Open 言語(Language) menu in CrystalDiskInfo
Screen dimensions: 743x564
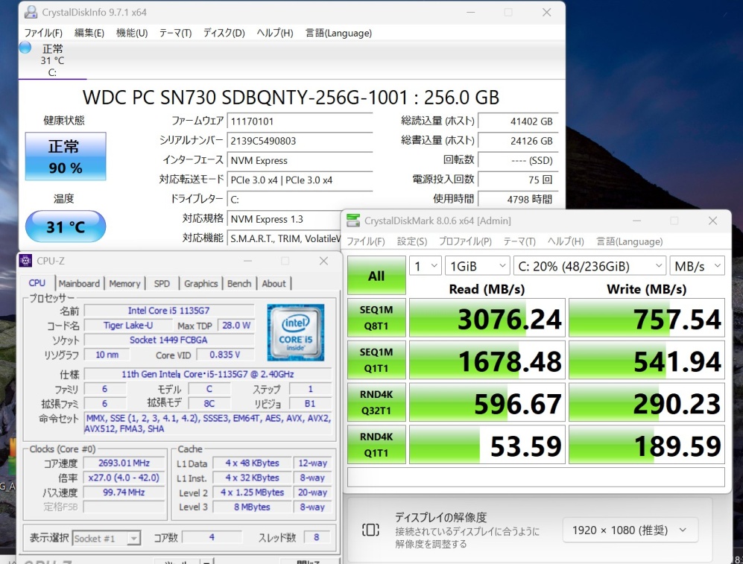[338, 33]
